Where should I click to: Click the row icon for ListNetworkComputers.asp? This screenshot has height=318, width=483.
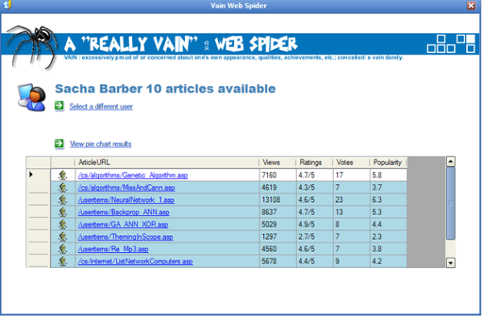pos(63,262)
